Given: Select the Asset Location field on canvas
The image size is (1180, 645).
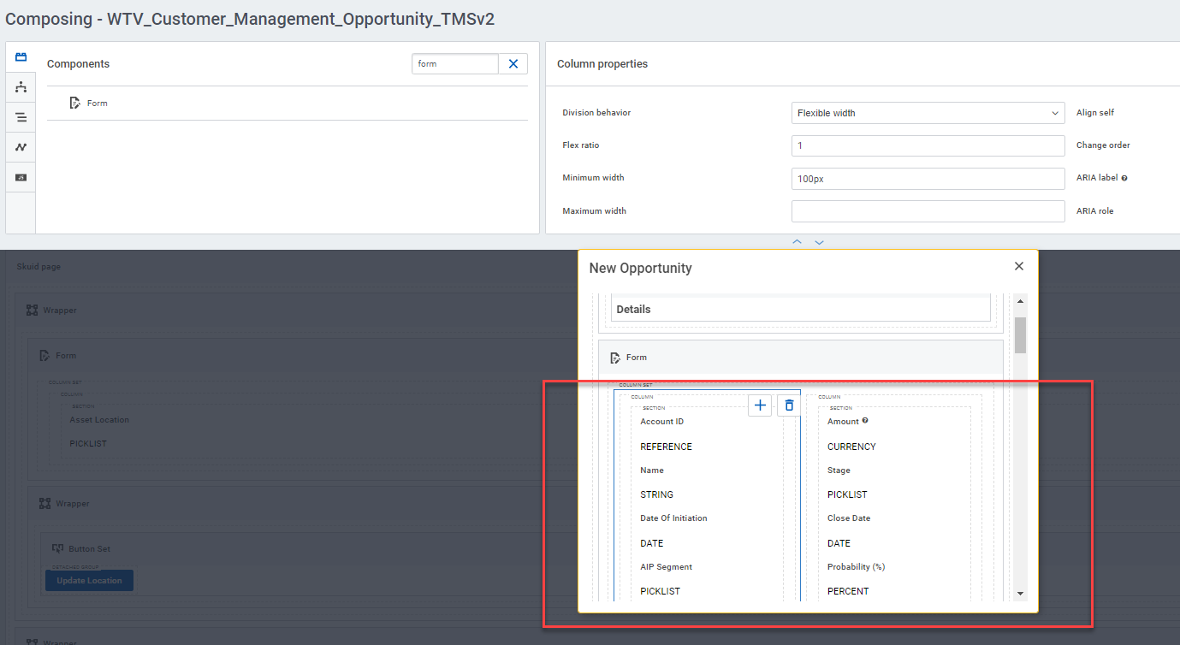Looking at the screenshot, I should click(99, 420).
